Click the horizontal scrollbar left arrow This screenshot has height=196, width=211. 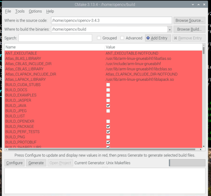[x=6, y=149]
